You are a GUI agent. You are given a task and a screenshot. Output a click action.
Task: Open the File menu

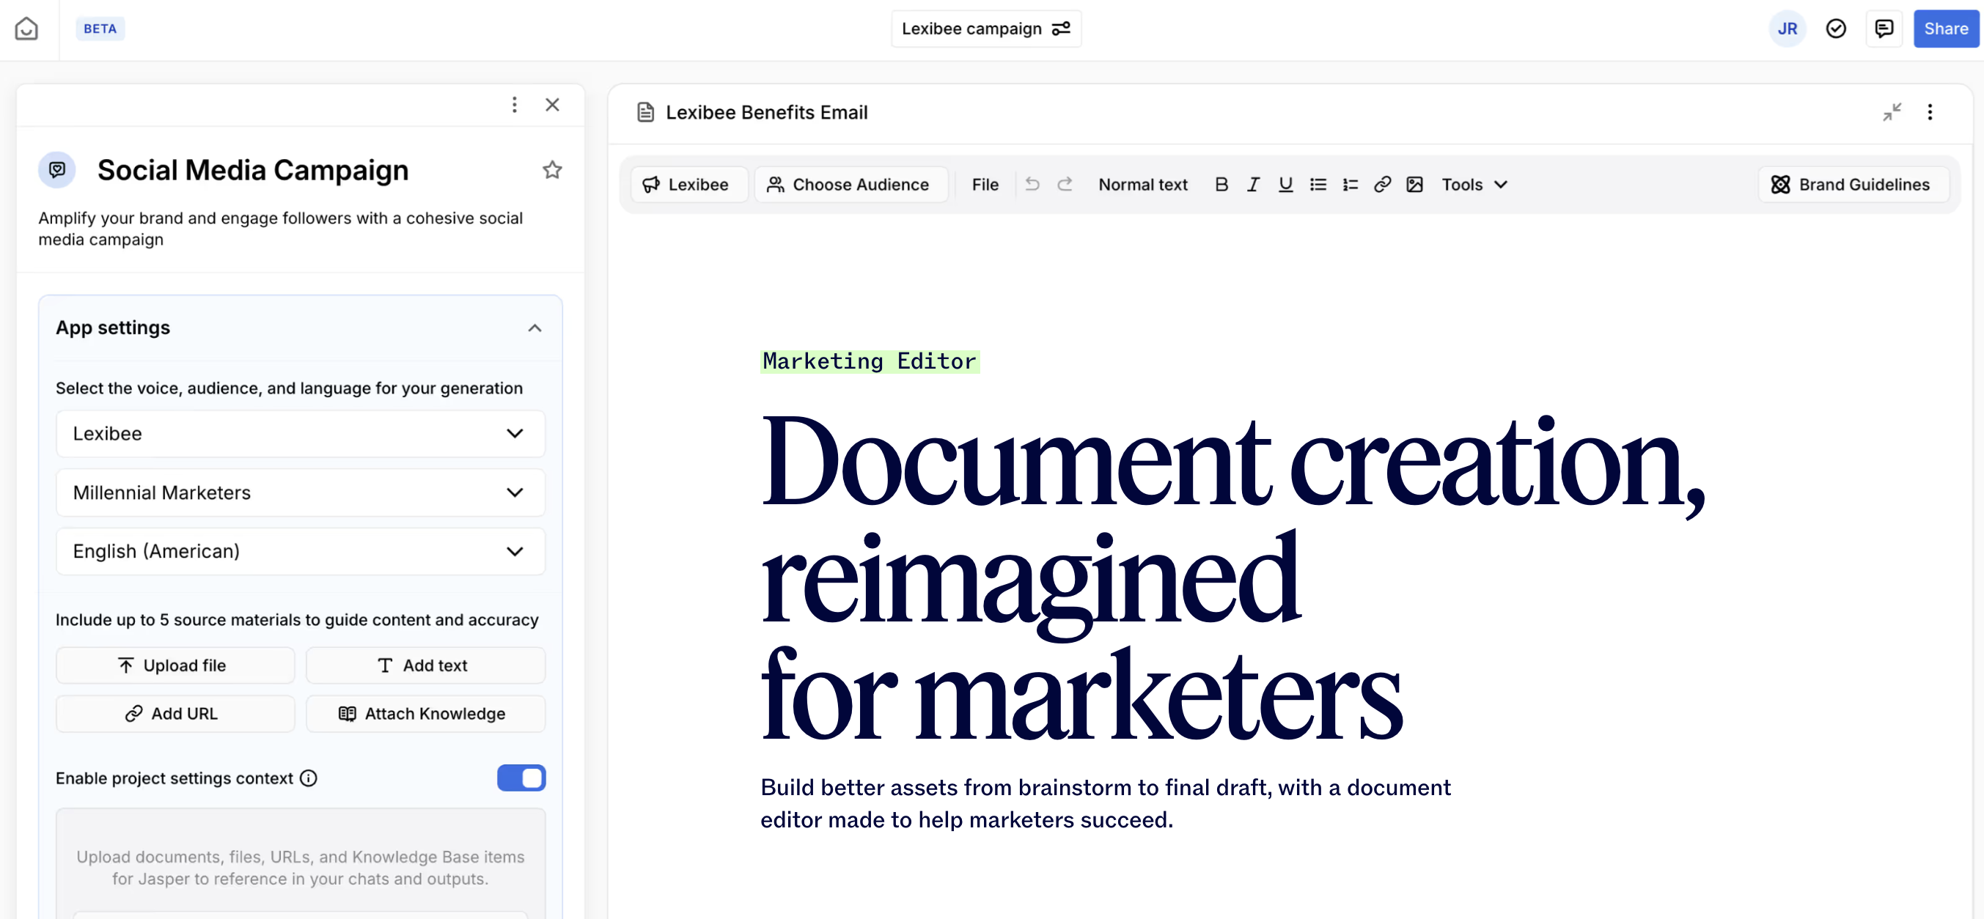(984, 185)
